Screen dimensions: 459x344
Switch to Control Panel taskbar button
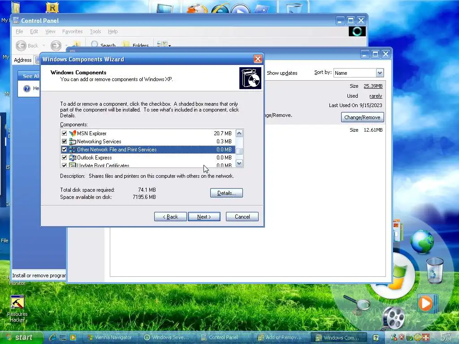point(223,338)
